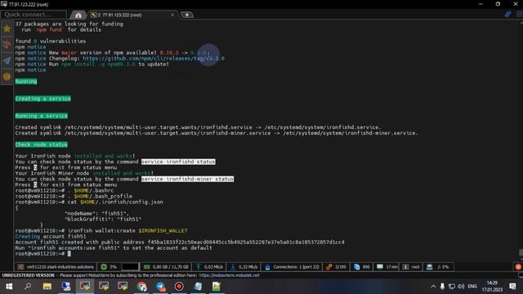Click the public address f45ba1833f22 string
Screen dimensions: 523x294
[x=246, y=242]
